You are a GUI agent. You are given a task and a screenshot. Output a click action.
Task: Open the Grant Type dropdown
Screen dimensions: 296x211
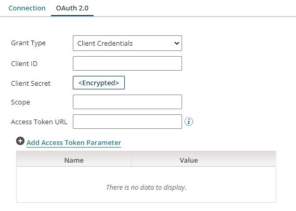tap(127, 43)
